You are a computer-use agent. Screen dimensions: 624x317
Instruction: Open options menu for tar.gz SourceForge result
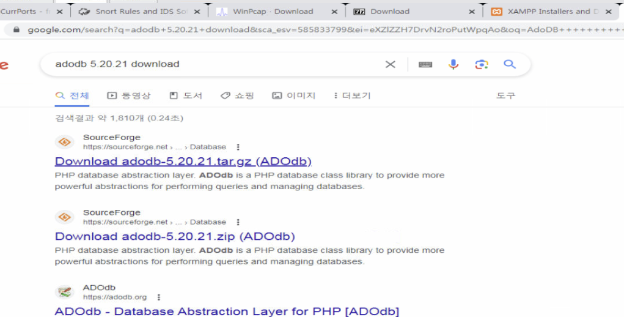pyautogui.click(x=238, y=147)
